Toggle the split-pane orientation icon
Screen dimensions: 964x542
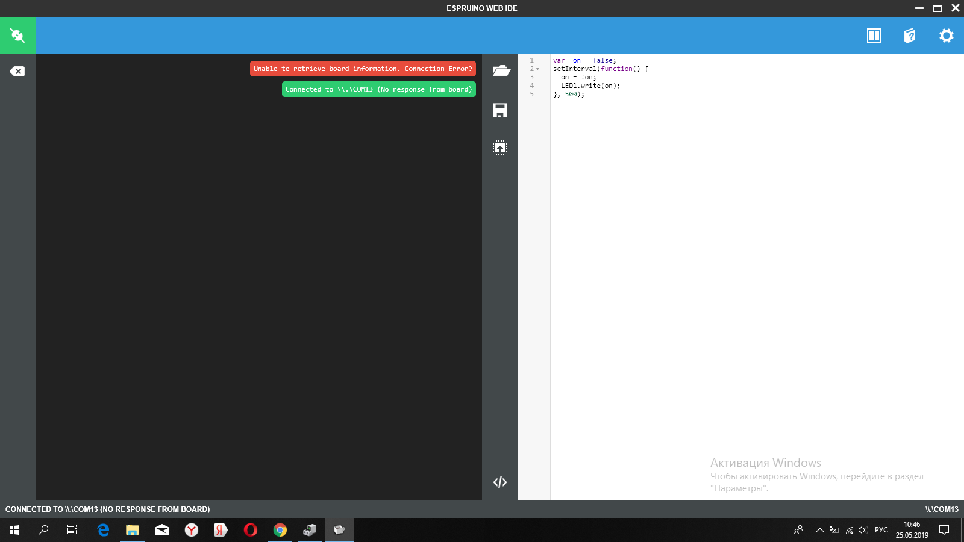874,36
